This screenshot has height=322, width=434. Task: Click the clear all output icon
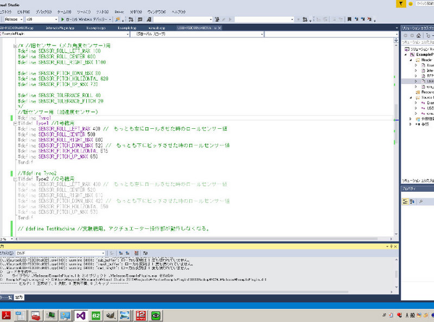point(136,253)
